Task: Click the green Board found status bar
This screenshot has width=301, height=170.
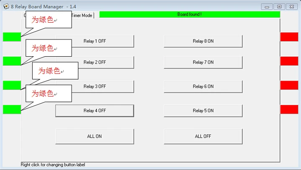Action: coord(190,14)
